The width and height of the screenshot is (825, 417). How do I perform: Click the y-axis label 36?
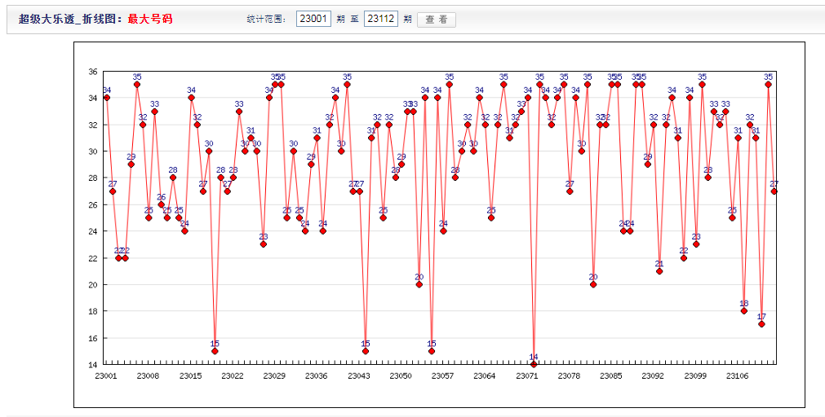pos(93,72)
